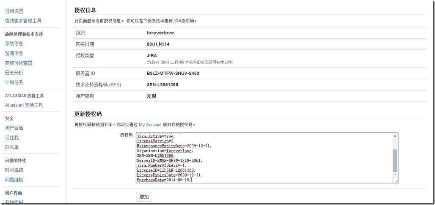The image size is (435, 205).
Task: Click the license textarea scroll-down arrow
Action: pos(395,175)
